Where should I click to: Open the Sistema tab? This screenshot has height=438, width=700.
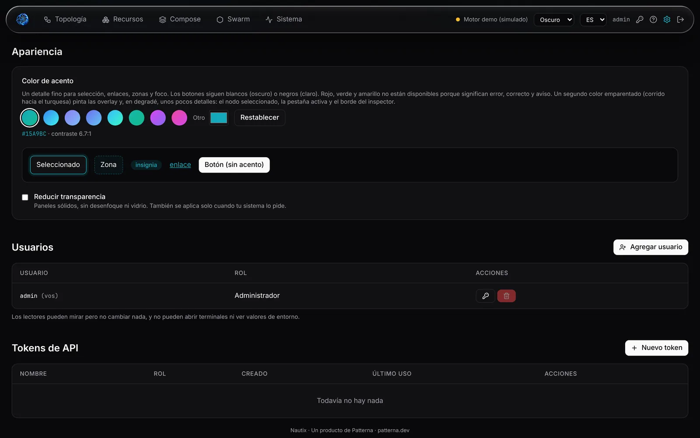coord(283,19)
